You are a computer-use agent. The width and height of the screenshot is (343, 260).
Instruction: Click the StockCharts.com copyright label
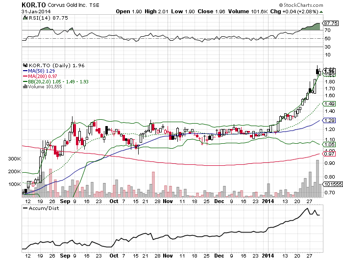tap(301, 5)
